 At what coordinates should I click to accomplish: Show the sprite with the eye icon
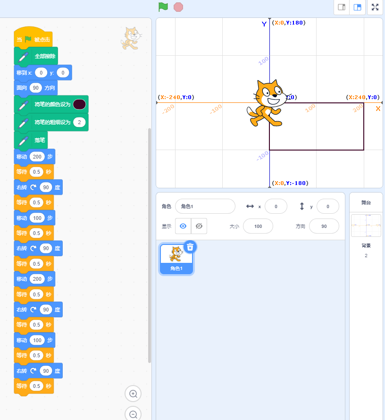(x=183, y=226)
